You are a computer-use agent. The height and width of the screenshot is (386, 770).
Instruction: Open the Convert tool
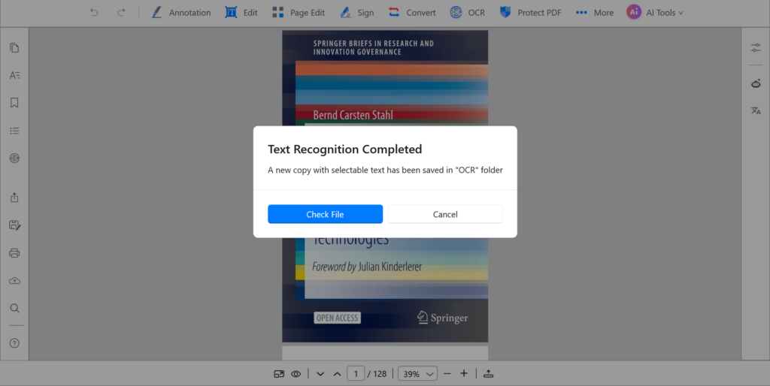tap(412, 13)
